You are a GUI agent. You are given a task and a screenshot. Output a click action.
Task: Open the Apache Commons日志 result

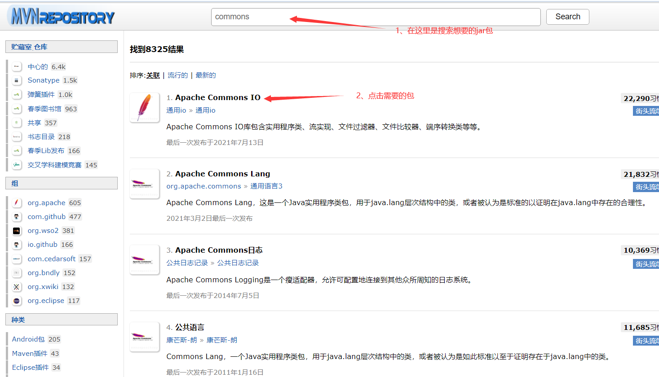click(x=219, y=250)
